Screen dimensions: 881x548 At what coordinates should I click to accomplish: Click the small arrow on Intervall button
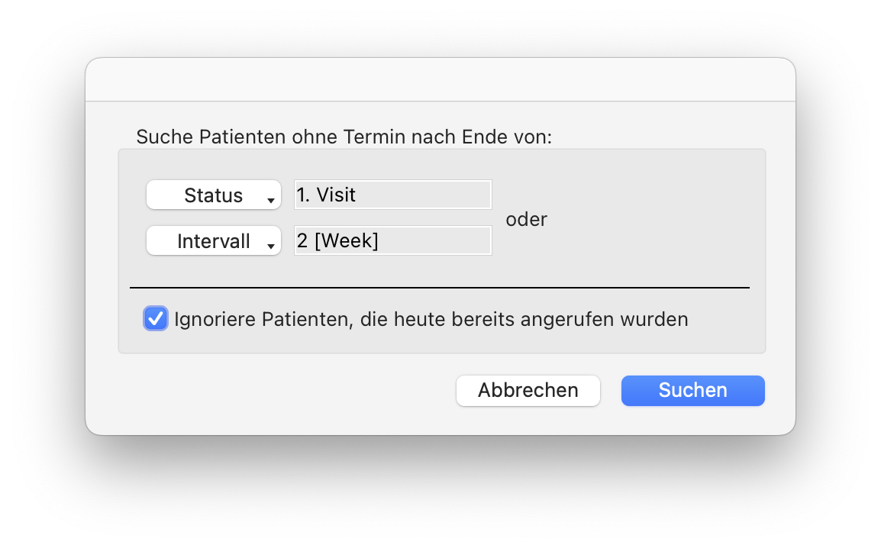coord(270,247)
